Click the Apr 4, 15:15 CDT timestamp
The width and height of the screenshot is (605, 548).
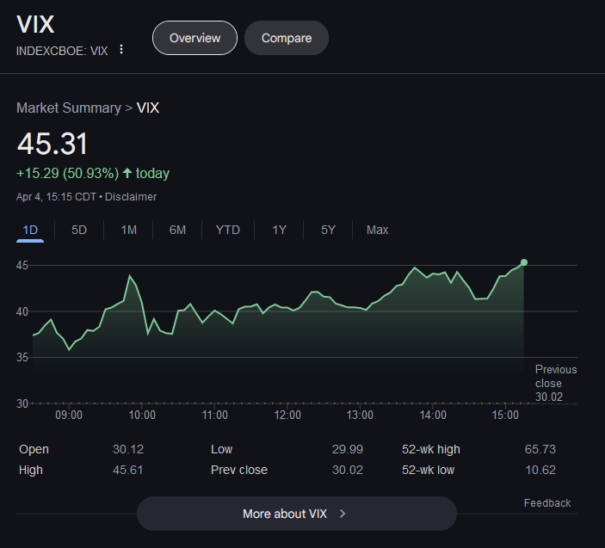pos(56,197)
